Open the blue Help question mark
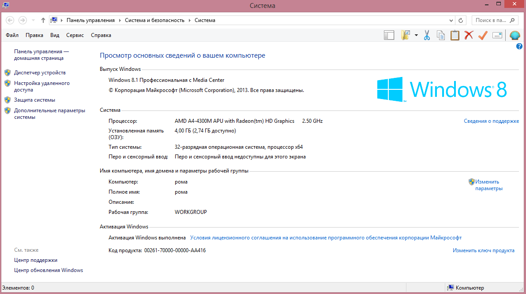526x294 pixels. tap(519, 46)
